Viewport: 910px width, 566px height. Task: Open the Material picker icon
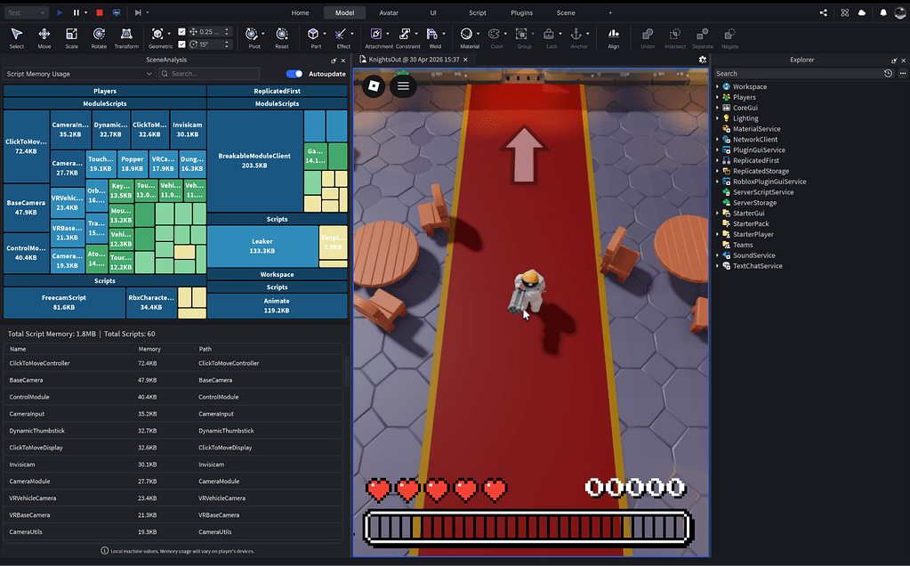[467, 34]
